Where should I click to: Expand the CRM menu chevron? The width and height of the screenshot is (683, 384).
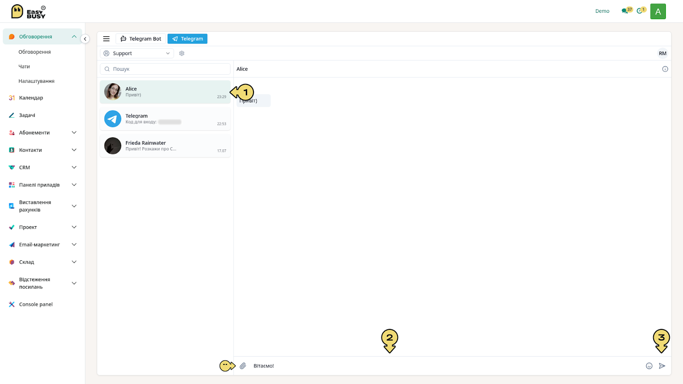pyautogui.click(x=74, y=168)
